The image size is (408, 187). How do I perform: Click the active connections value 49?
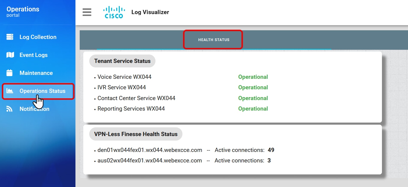click(271, 150)
